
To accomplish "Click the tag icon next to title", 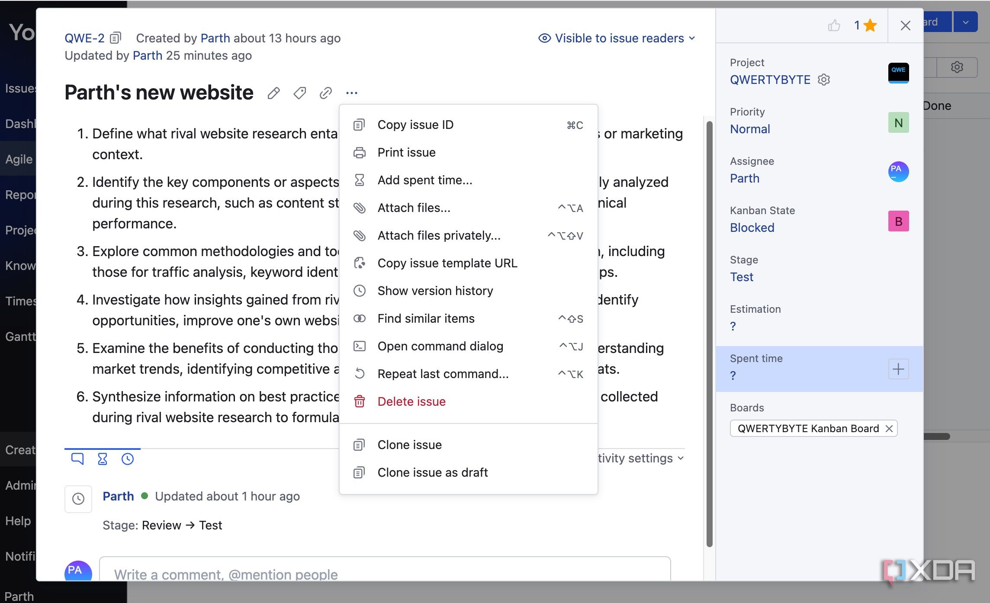I will click(299, 93).
